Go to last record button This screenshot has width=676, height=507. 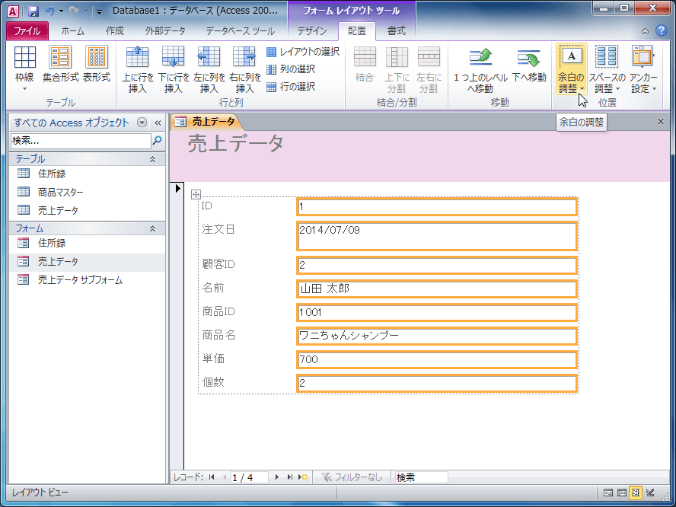pyautogui.click(x=290, y=477)
